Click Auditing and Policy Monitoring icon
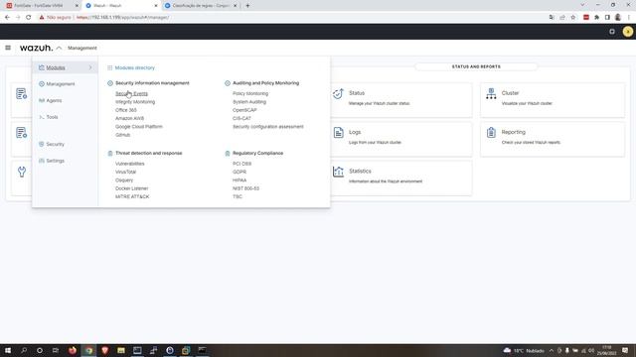 (228, 83)
